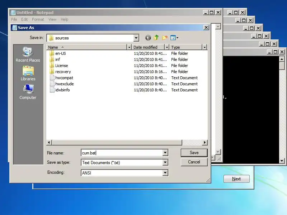Click the Cancel button
This screenshot has height=215, width=287.
click(x=194, y=162)
